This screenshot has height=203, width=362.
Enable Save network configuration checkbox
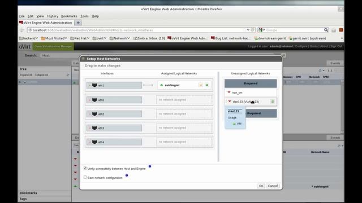pos(85,177)
